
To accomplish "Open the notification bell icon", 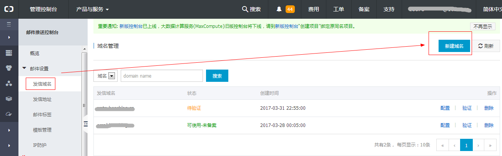I will click(x=279, y=9).
